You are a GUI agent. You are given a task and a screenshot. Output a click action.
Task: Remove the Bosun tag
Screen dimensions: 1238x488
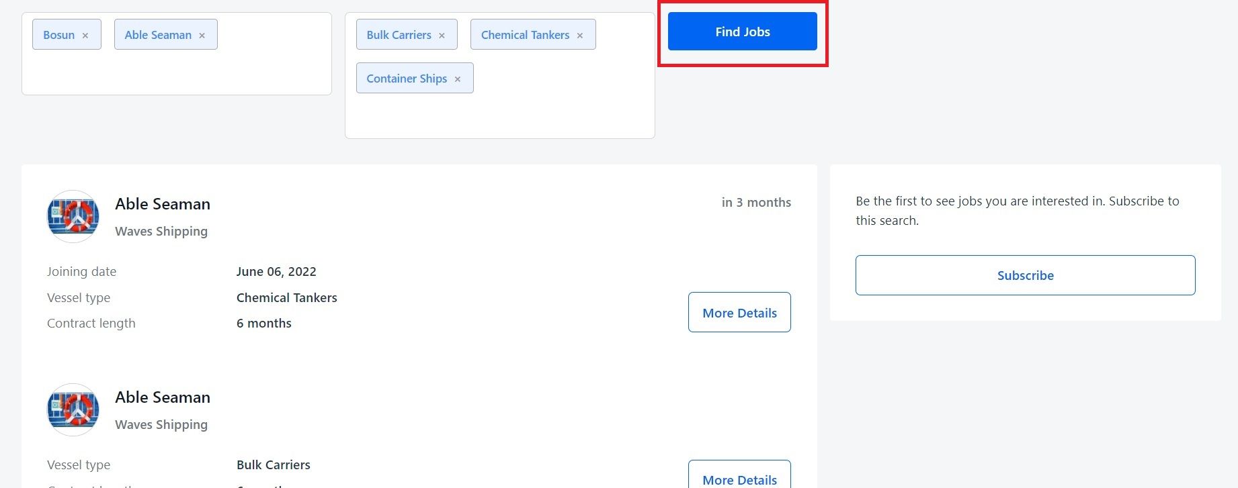85,36
